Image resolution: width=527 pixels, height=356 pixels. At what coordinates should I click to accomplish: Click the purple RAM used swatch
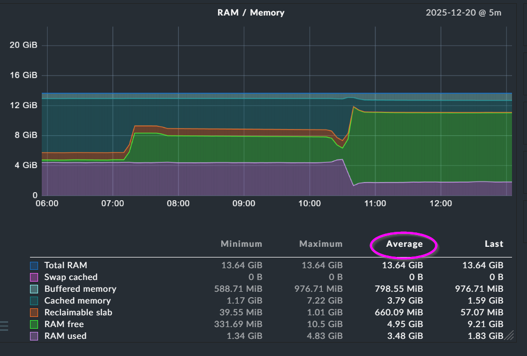point(34,336)
